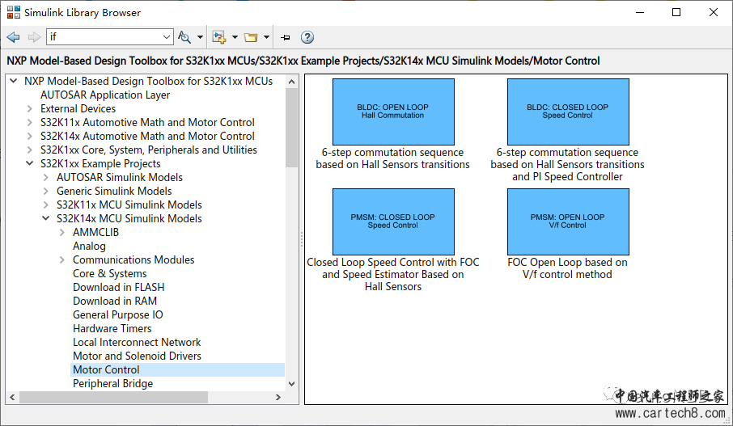Screen dimensions: 733x426
Task: Select the BLDC: OPEN LOOP Hall Commutation block
Action: pyautogui.click(x=393, y=112)
